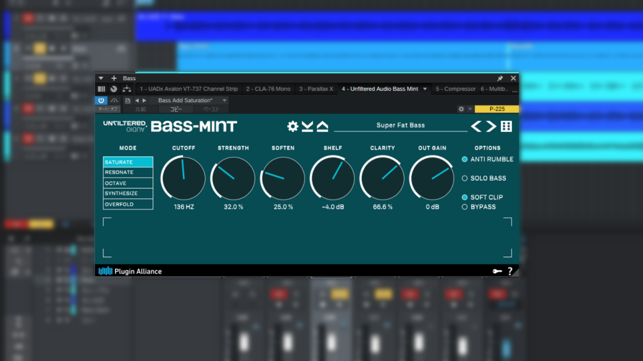Click the Super Fat Bass preset name
The height and width of the screenshot is (361, 643).
point(400,125)
